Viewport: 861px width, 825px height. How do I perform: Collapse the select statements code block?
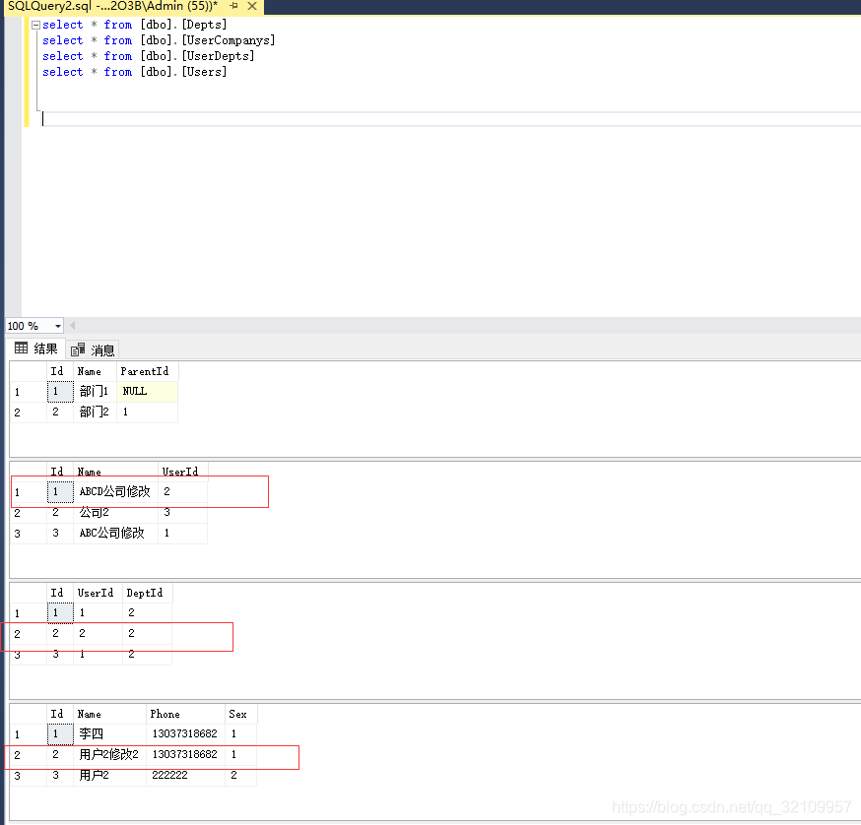[35, 25]
